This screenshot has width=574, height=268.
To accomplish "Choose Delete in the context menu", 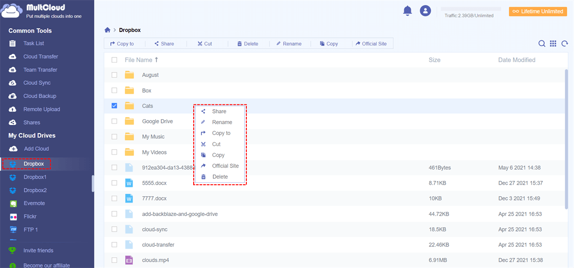I will (220, 177).
